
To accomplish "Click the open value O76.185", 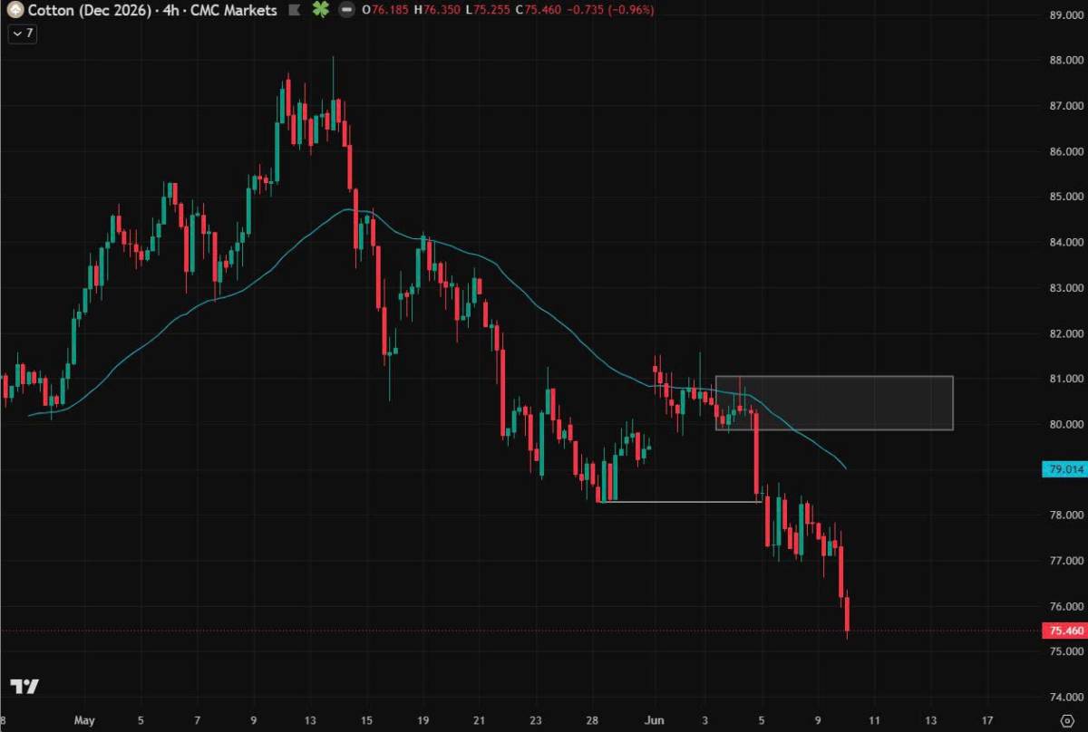I will [x=384, y=10].
